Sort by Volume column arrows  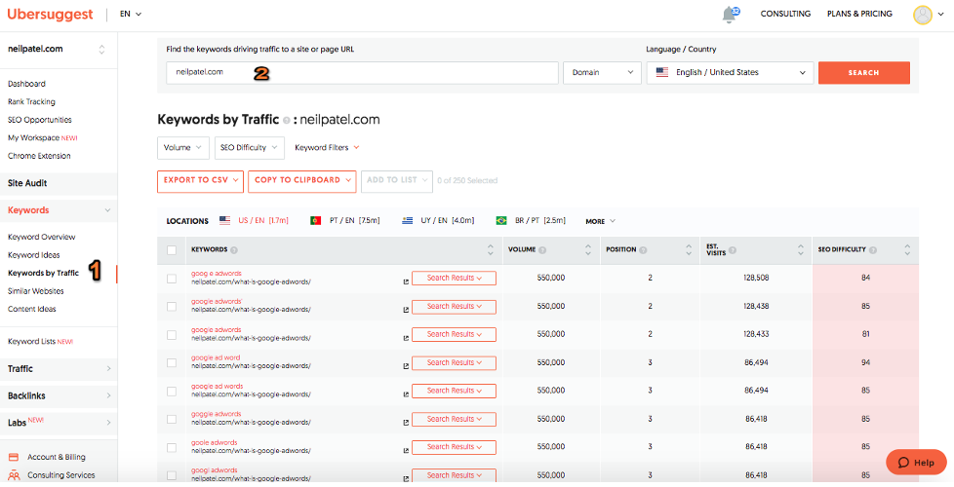(x=587, y=249)
